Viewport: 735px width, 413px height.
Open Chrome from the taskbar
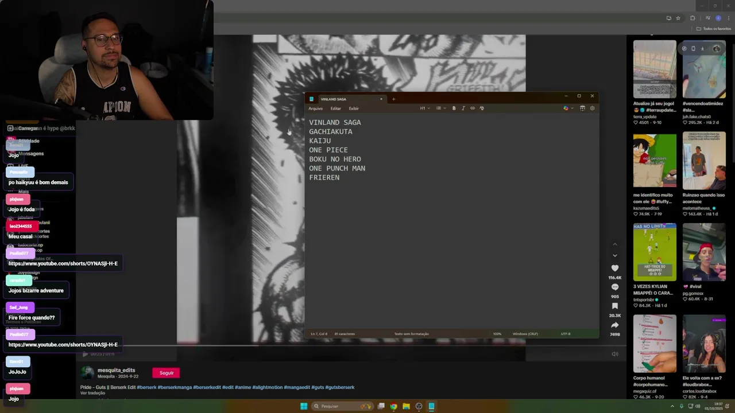[393, 406]
